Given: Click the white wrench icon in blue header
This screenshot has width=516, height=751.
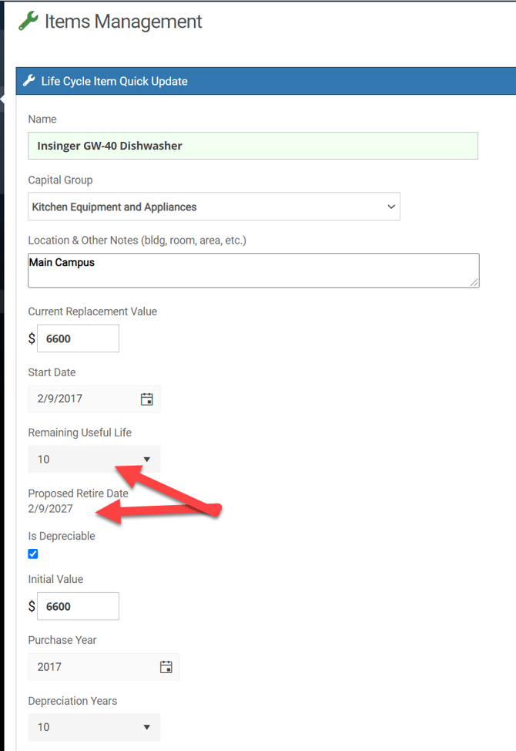Looking at the screenshot, I should pyautogui.click(x=29, y=81).
